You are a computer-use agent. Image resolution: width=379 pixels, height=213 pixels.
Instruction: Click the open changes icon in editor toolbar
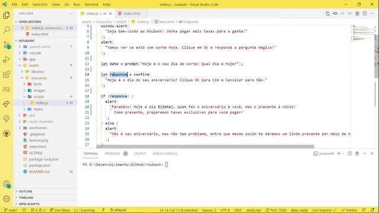tap(327, 14)
